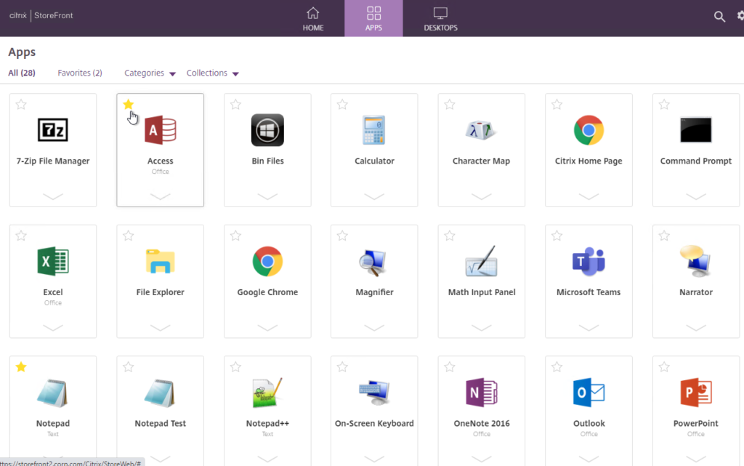The width and height of the screenshot is (744, 466).
Task: Unfavorite the Access app star
Action: point(128,105)
